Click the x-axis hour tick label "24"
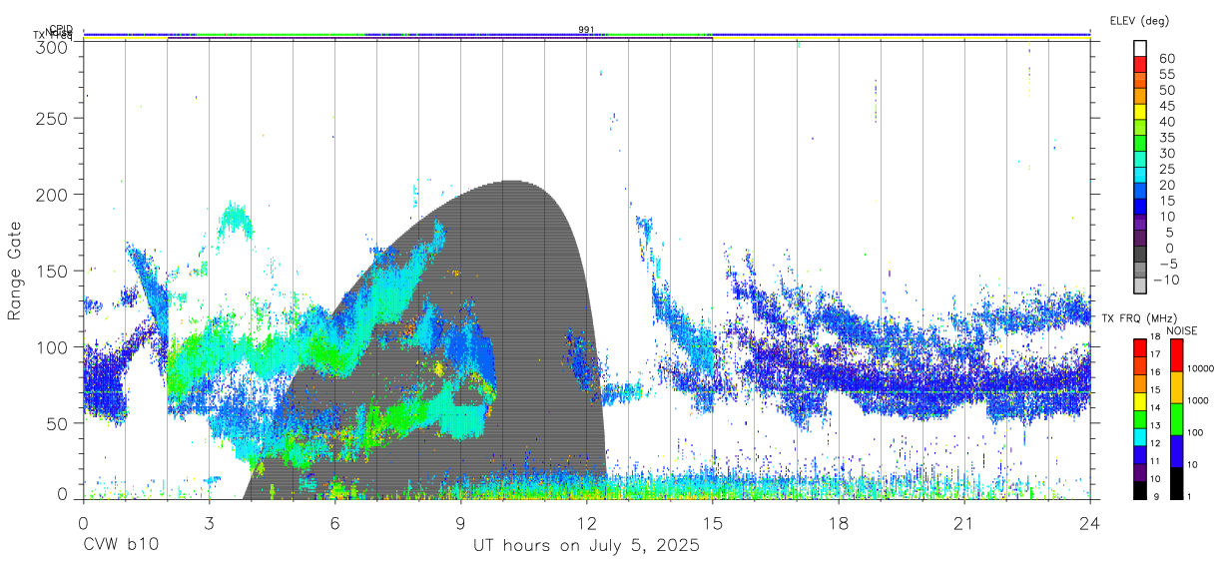Viewport: 1226px width, 566px height. click(1090, 524)
